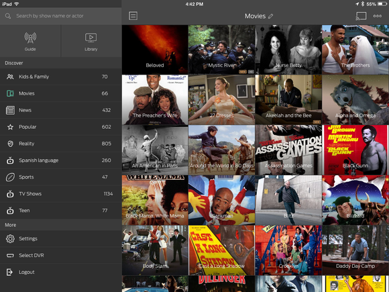The height and width of the screenshot is (292, 389).
Task: Open the Beloved movie thumbnail
Action: click(x=155, y=50)
